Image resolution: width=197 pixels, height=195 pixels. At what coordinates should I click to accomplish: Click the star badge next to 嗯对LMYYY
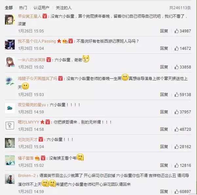pos(43,122)
